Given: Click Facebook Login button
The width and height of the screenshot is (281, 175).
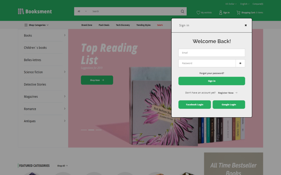Looking at the screenshot, I should tap(195, 104).
